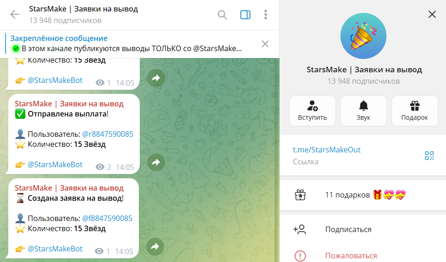The height and width of the screenshot is (262, 446).
Task: Close the channel info panel
Action: click(x=432, y=14)
